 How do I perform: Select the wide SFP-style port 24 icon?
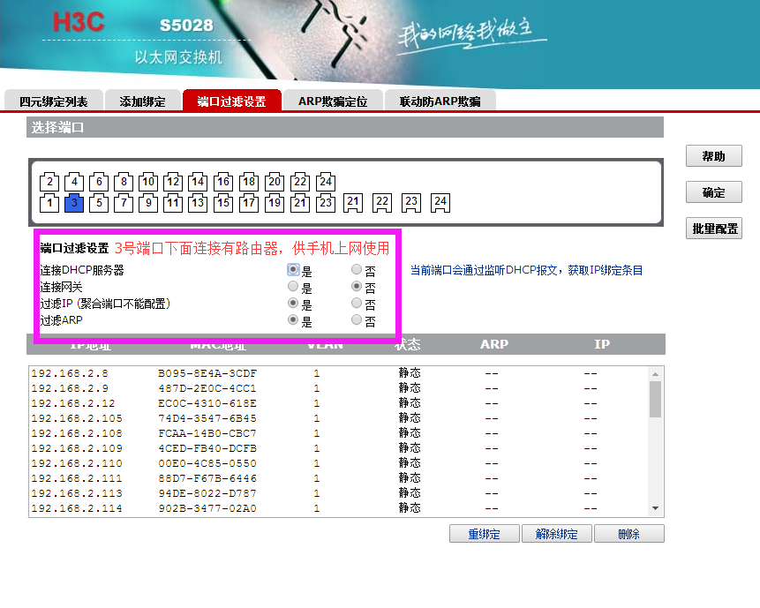[440, 202]
